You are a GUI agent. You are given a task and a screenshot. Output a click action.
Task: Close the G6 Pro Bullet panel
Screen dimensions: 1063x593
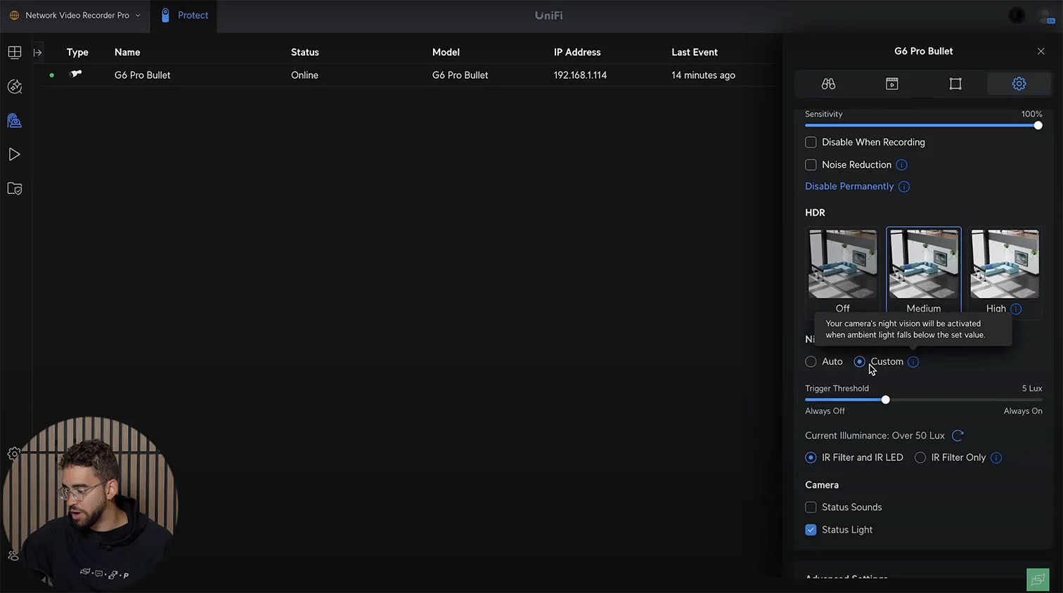point(1041,51)
